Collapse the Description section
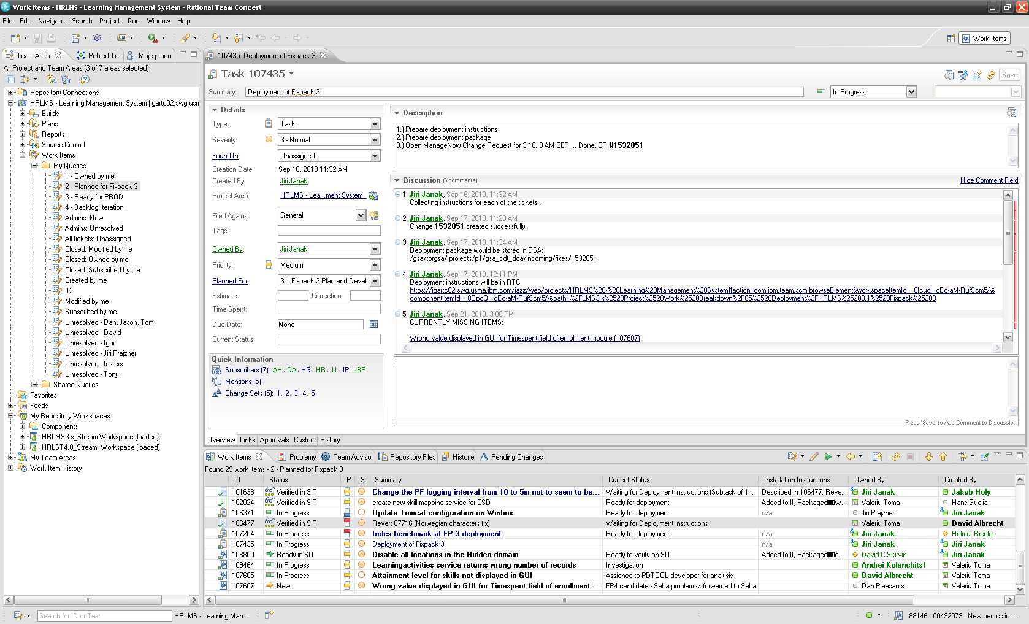The height and width of the screenshot is (624, 1029). point(397,113)
